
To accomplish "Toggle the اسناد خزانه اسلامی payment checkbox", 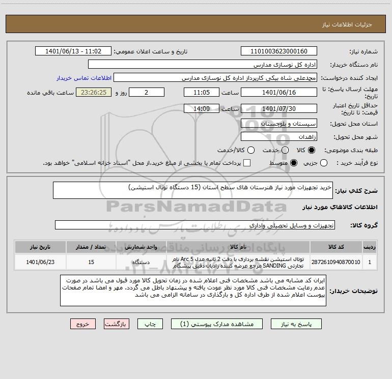I will (247, 163).
